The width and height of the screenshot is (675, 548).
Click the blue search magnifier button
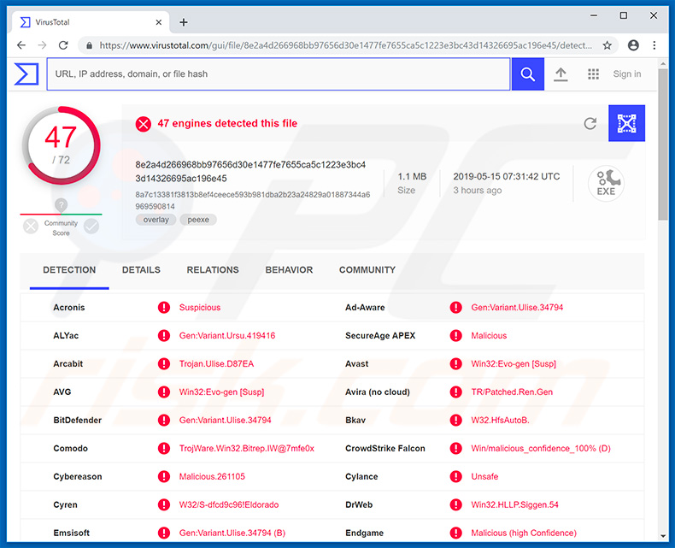[x=527, y=74]
